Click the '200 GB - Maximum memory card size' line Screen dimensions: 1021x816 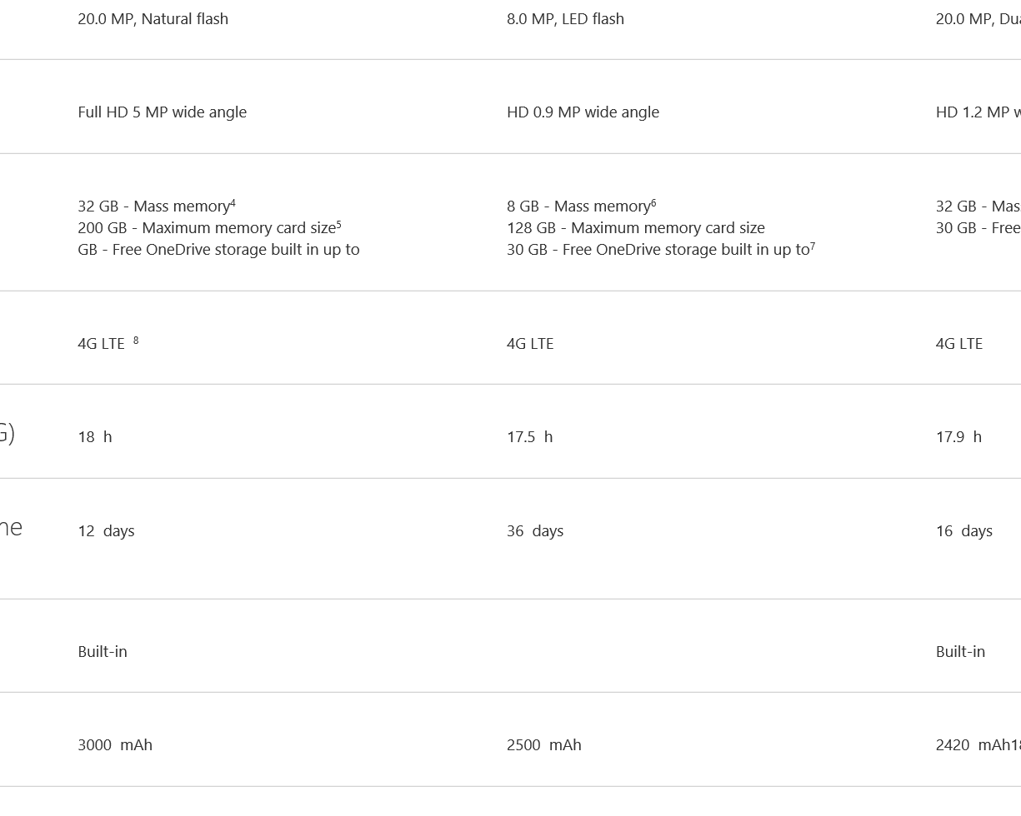[209, 227]
